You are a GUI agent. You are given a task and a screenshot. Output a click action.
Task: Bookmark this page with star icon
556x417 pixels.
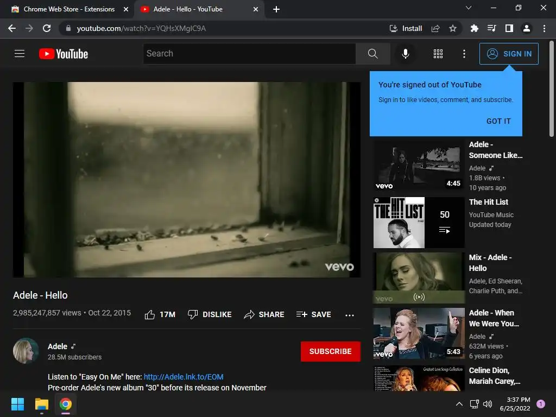453,28
